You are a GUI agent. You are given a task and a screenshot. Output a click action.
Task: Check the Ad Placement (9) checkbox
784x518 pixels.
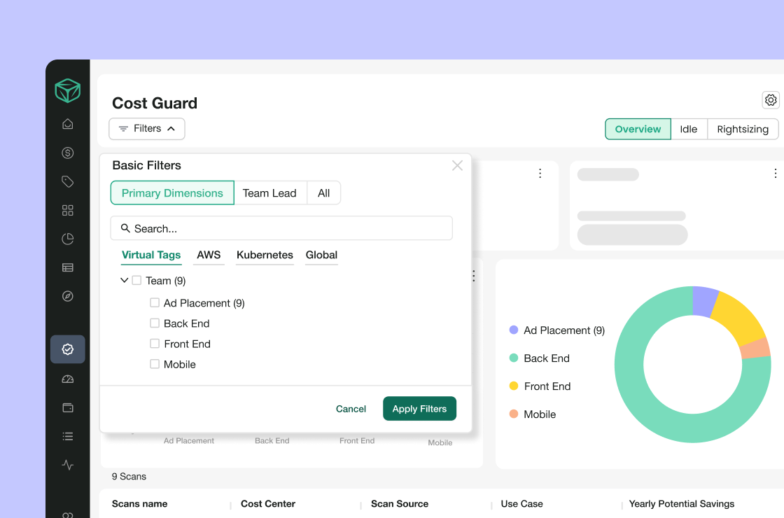(x=155, y=303)
